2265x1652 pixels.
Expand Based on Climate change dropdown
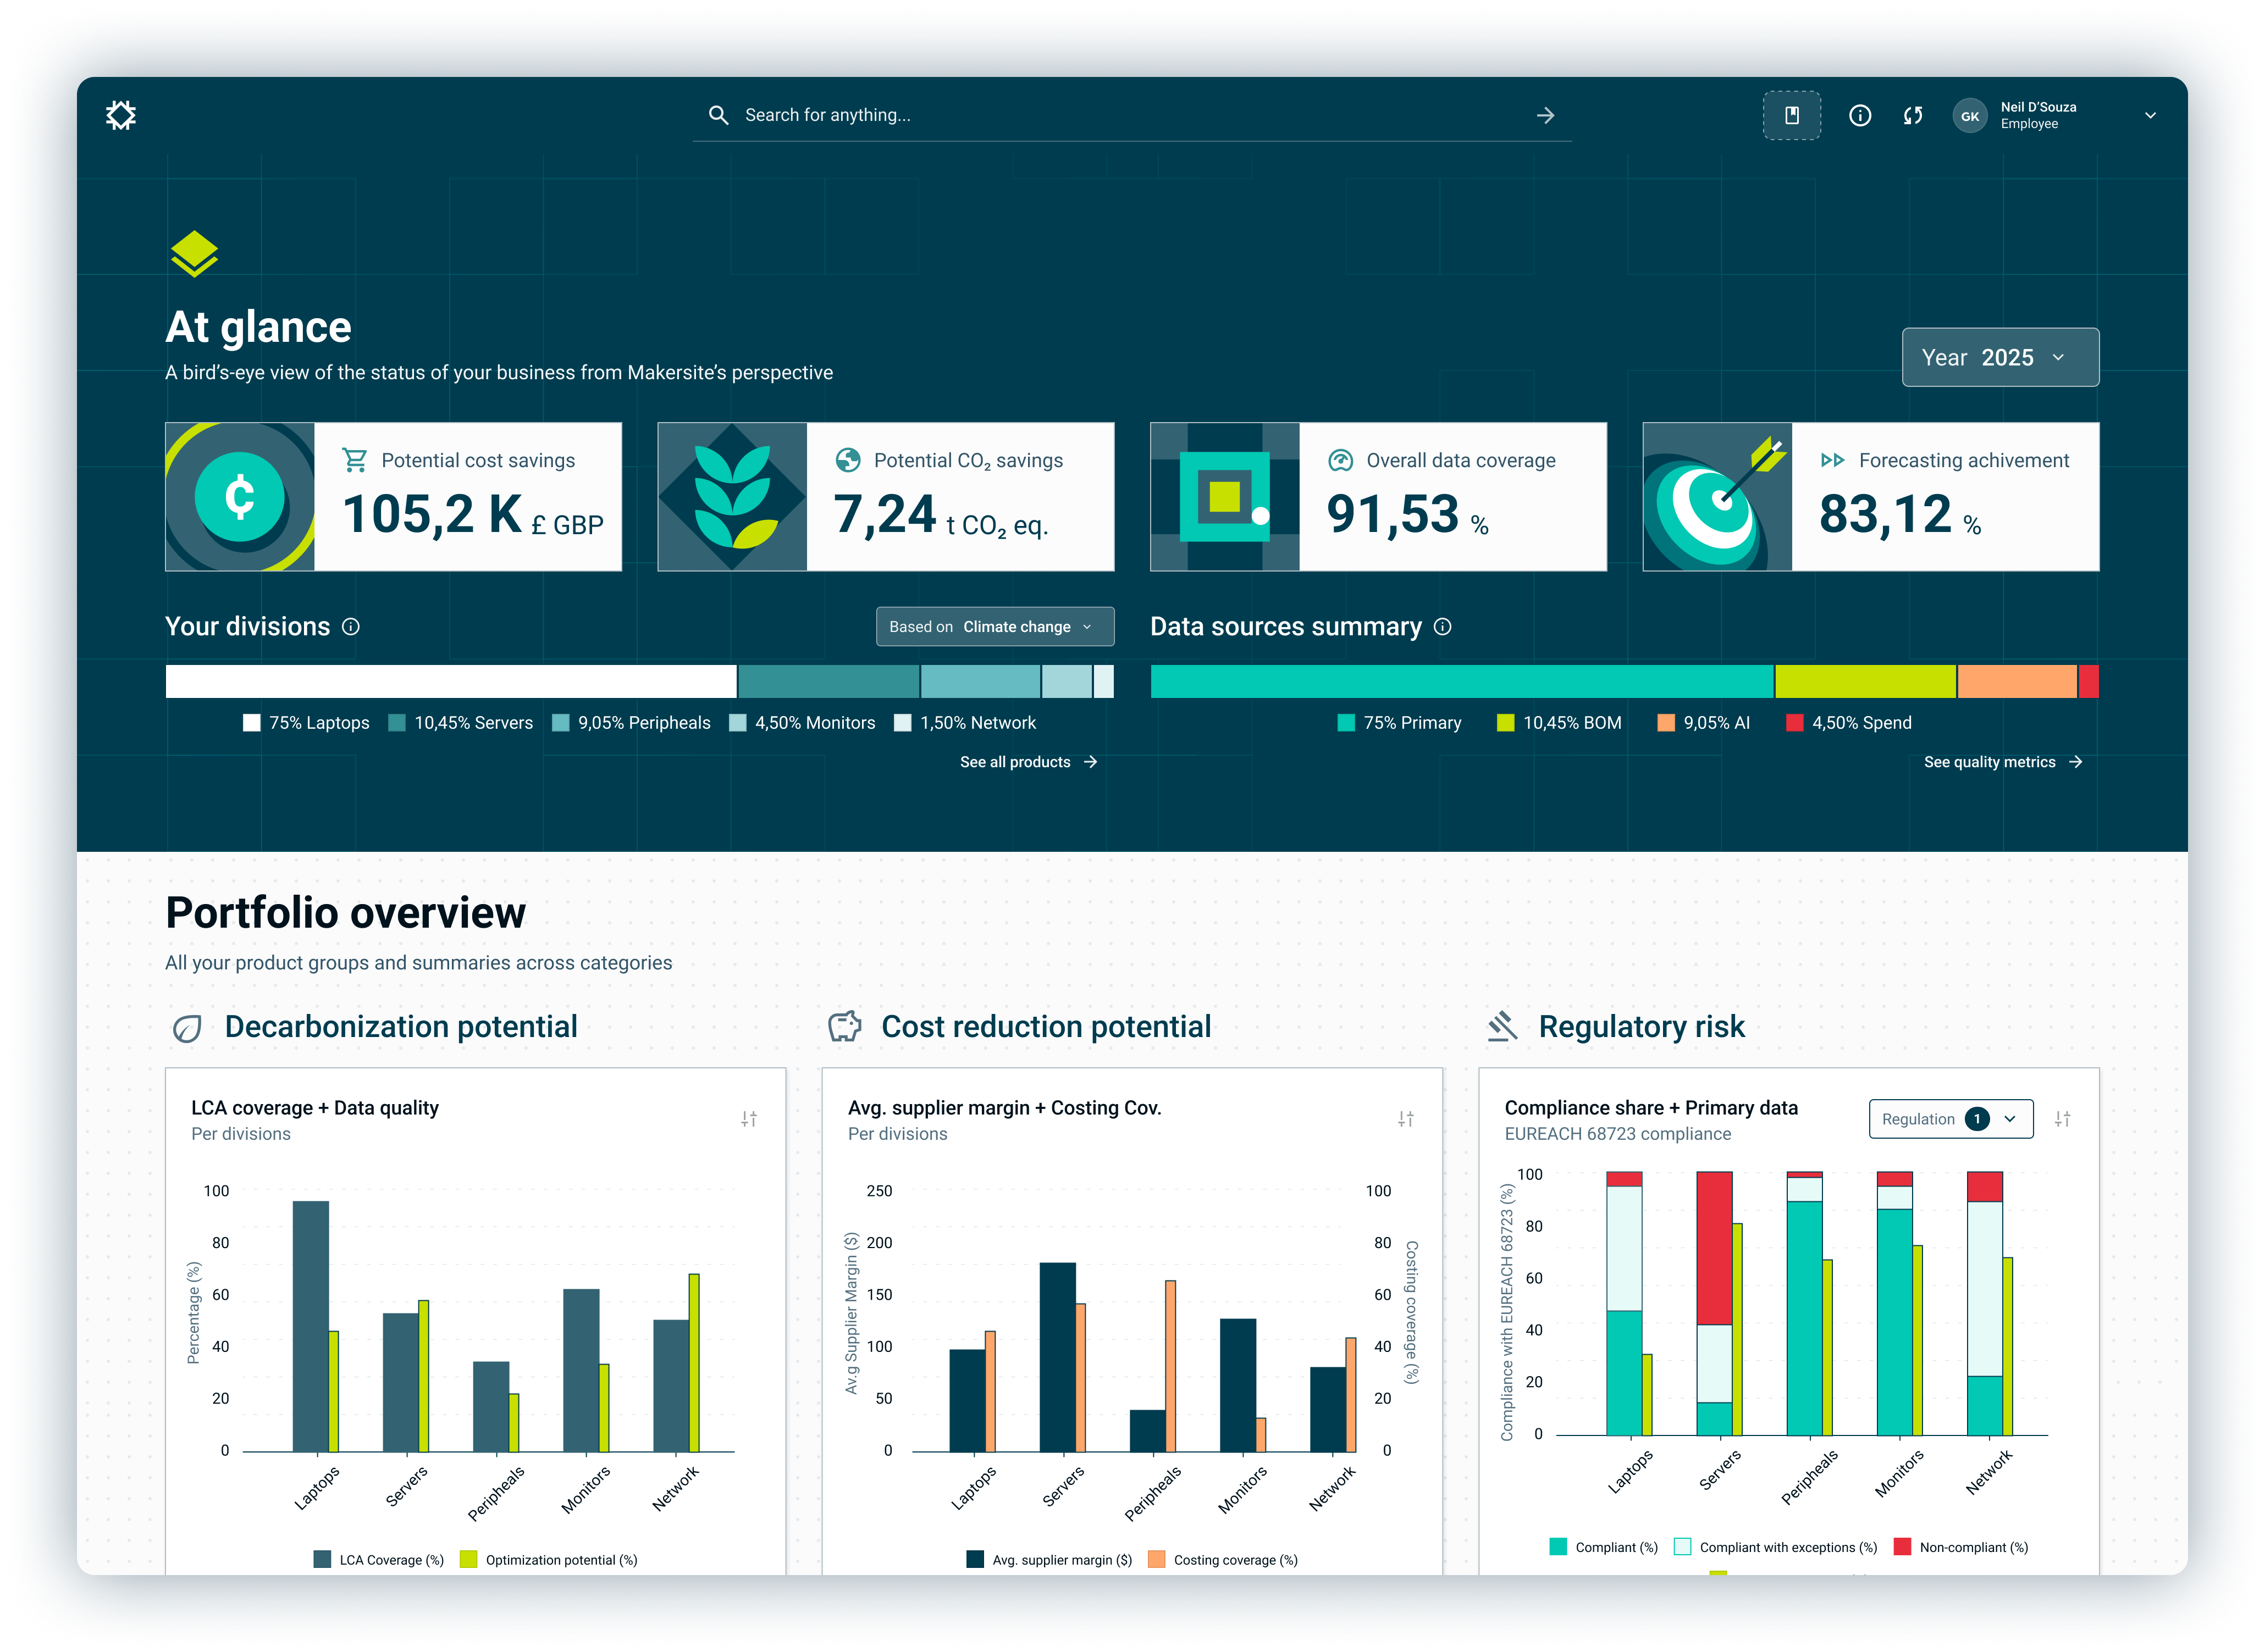pyautogui.click(x=995, y=626)
